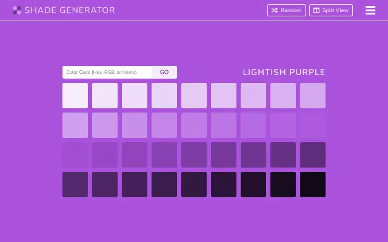Click the Random button

click(286, 10)
